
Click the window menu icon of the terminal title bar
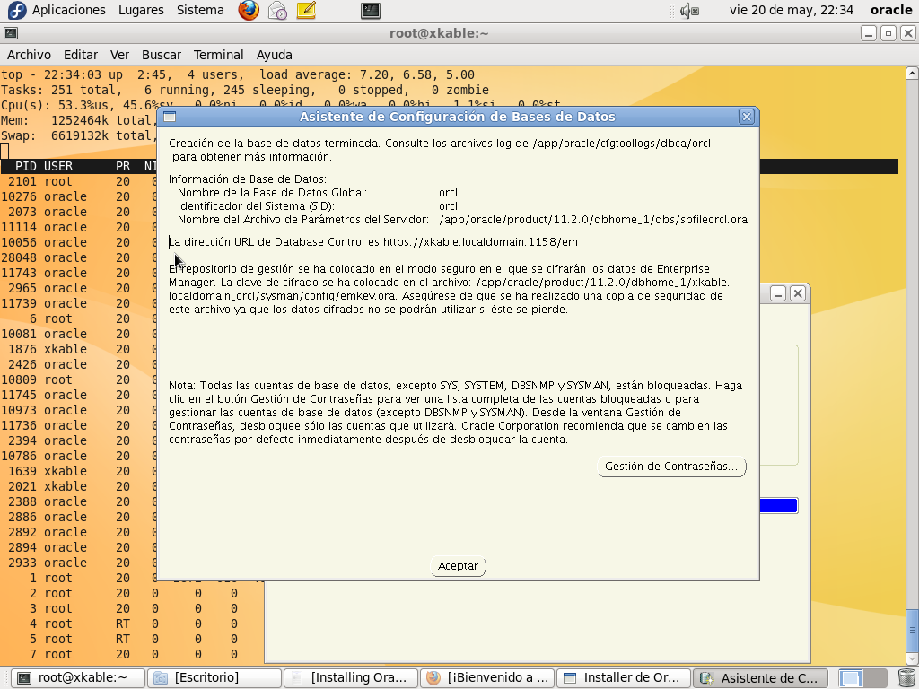(11, 33)
